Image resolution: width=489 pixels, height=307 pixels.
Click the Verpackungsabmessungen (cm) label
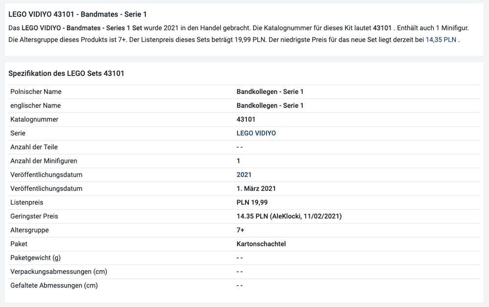59,271
